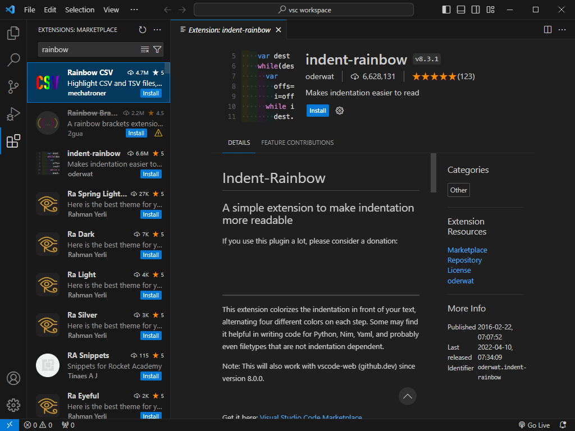
Task: Click the scroll-to-top arrow button
Action: [x=408, y=396]
